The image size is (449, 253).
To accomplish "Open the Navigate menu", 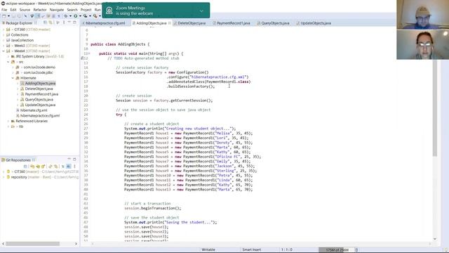I will [57, 10].
